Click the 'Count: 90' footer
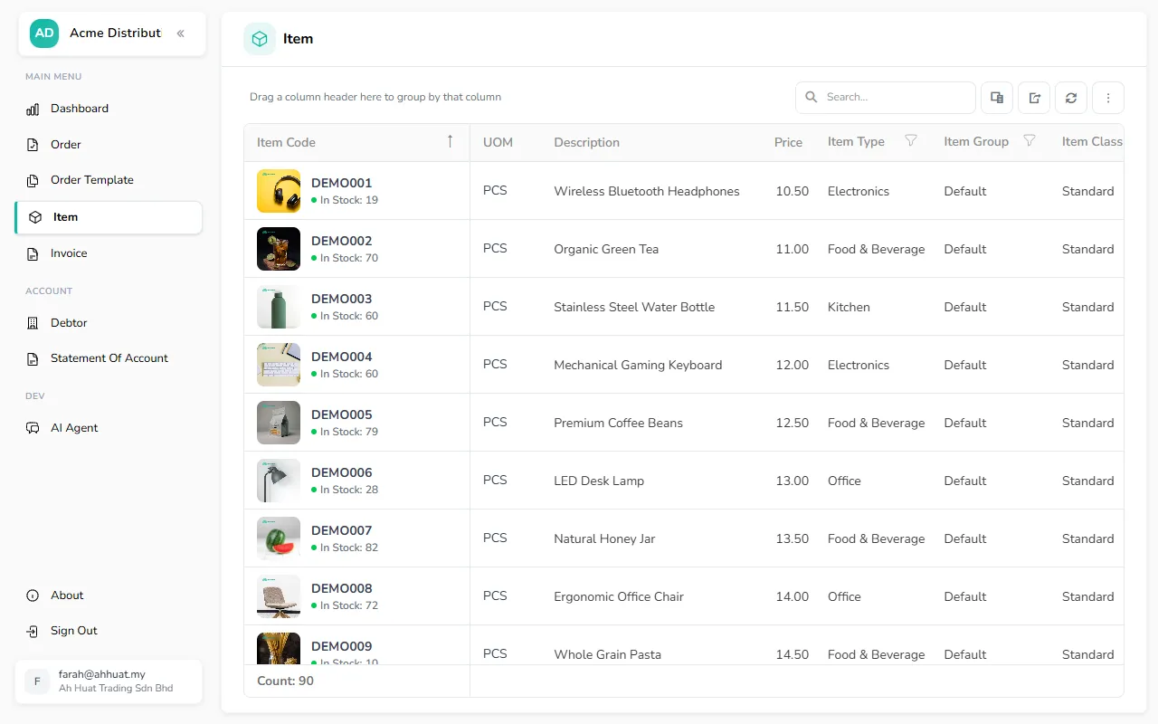The width and height of the screenshot is (1158, 724). click(285, 681)
